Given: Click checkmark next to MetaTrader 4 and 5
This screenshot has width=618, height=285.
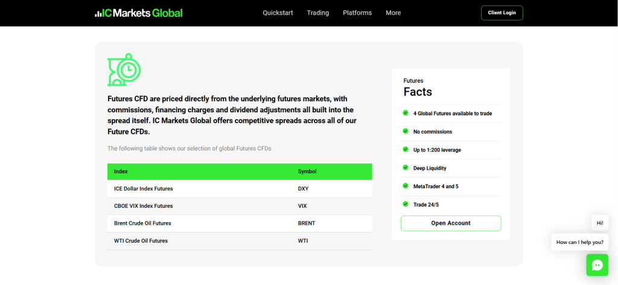Looking at the screenshot, I should tap(406, 186).
